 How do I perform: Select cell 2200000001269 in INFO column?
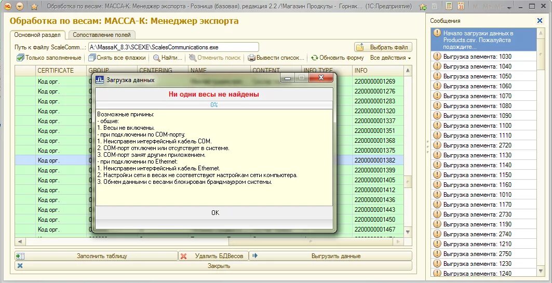pyautogui.click(x=378, y=82)
